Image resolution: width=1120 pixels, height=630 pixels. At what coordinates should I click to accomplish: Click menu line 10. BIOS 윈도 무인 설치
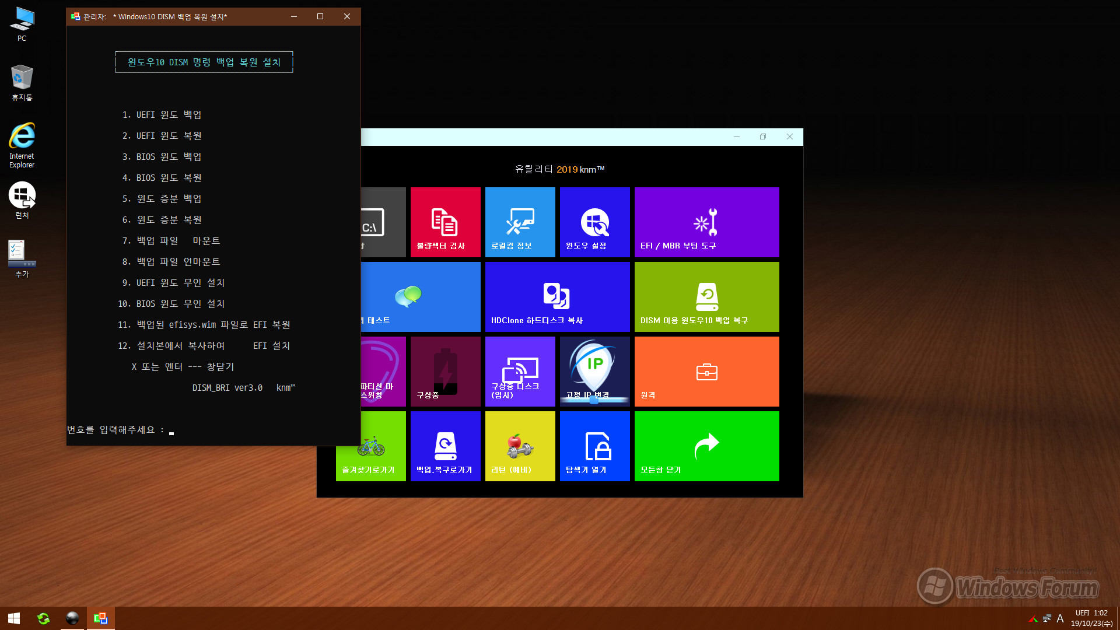click(171, 304)
